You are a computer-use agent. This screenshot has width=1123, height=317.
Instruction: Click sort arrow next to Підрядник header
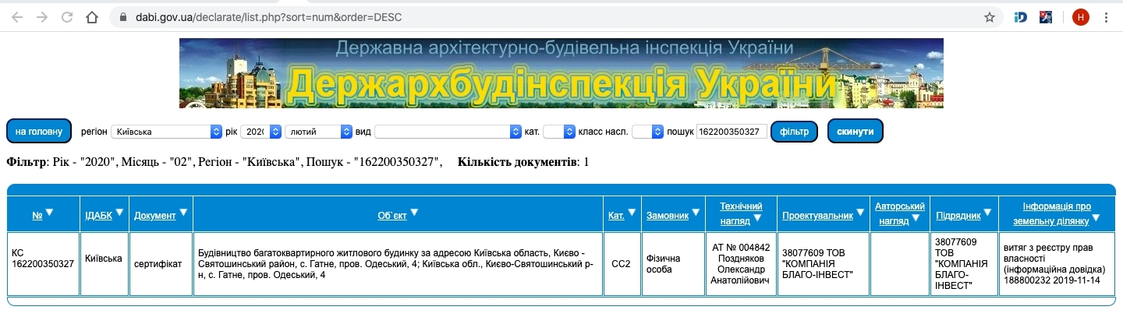(x=988, y=213)
